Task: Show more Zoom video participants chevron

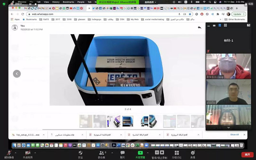Action: (228, 128)
